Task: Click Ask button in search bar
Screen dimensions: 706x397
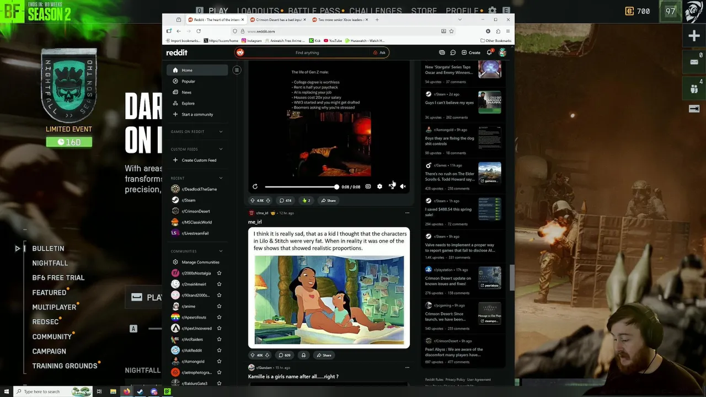Action: coord(379,52)
